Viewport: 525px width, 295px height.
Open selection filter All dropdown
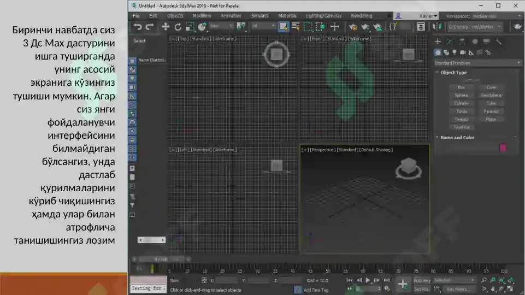[x=263, y=26]
